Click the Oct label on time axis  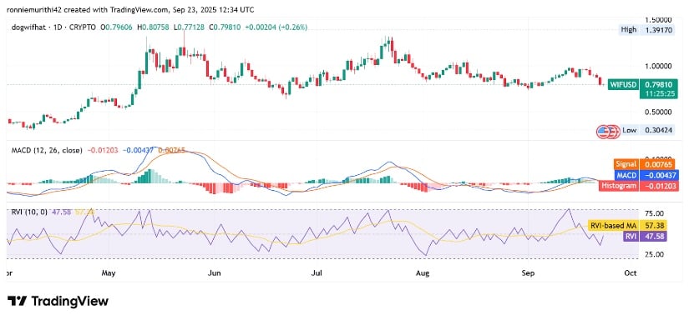[630, 273]
